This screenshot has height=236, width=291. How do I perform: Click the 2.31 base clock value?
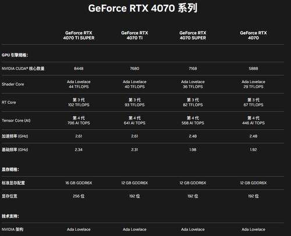click(134, 150)
